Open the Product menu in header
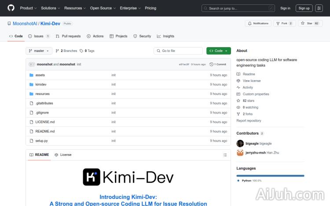Viewport: 330px width, 206px height. [x=28, y=8]
